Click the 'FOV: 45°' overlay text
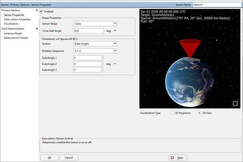 click(x=147, y=21)
